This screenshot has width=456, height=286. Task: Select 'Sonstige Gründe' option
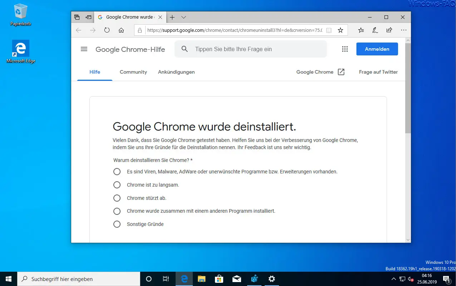coord(117,224)
